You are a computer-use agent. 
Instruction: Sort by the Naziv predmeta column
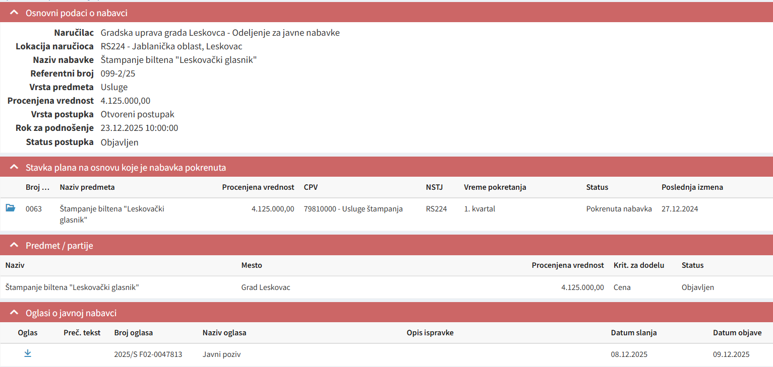[87, 187]
